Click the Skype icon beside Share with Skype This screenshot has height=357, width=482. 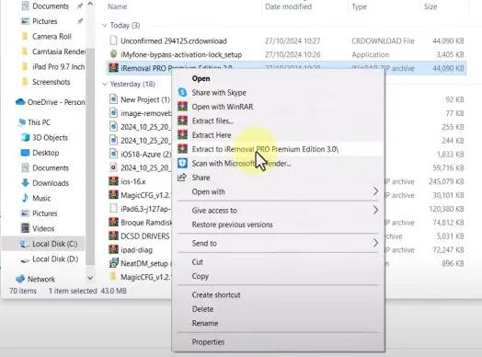(x=182, y=92)
